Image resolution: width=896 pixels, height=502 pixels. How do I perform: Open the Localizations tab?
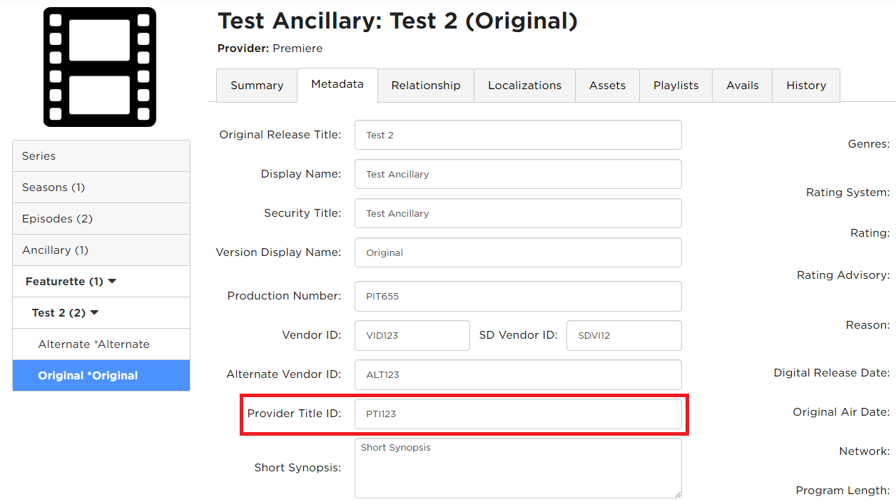point(525,86)
